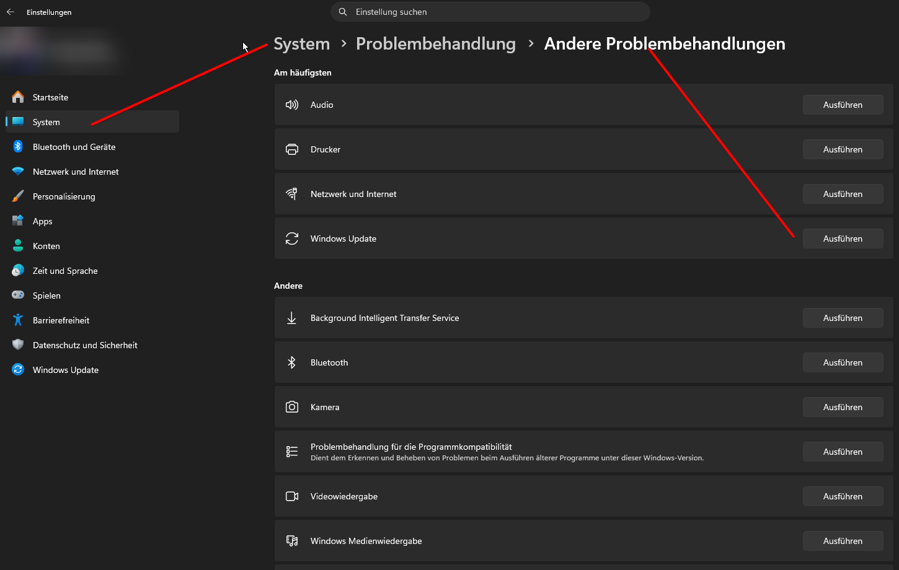Screen dimensions: 899x570
Task: Run the Windows Medienwiedergabe troubleshooter
Action: pyautogui.click(x=843, y=541)
